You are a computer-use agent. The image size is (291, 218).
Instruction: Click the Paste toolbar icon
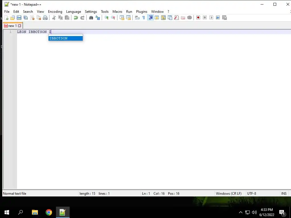pos(67,18)
